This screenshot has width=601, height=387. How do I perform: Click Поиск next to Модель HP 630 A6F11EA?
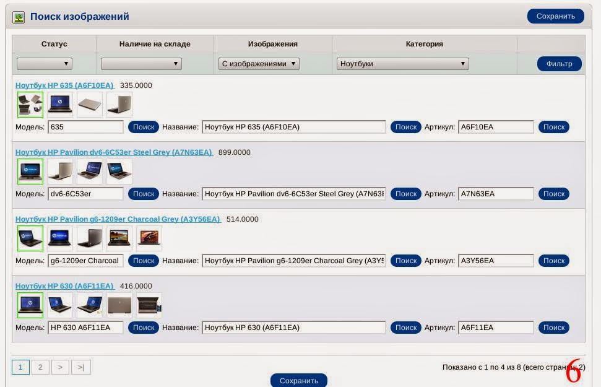pyautogui.click(x=144, y=328)
